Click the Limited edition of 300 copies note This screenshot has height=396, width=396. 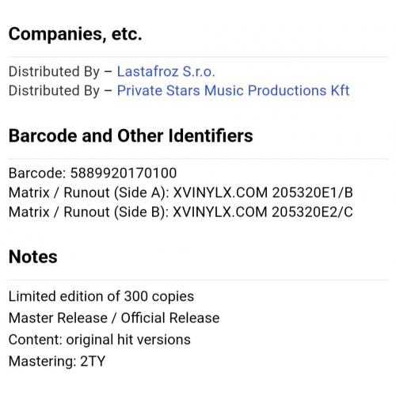(x=101, y=296)
